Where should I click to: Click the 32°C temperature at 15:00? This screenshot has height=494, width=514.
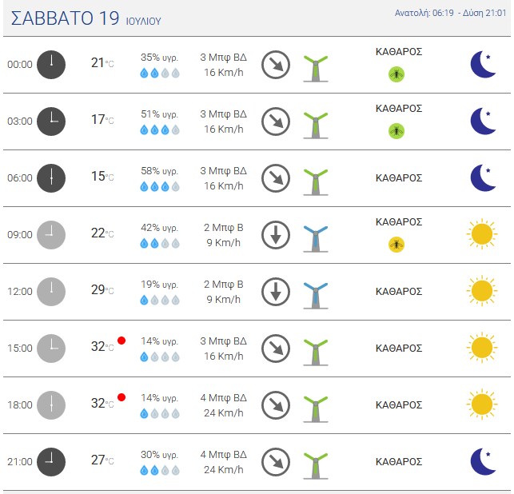click(102, 346)
